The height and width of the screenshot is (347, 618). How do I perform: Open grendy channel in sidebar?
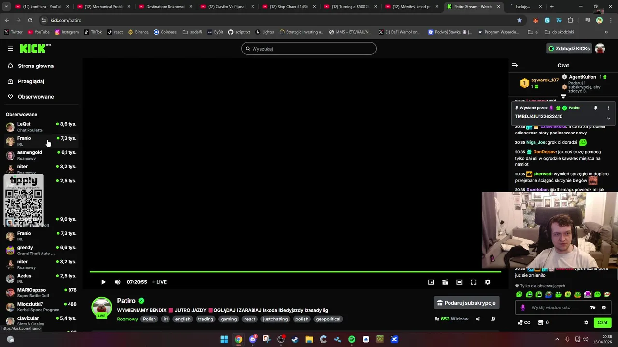41,250
